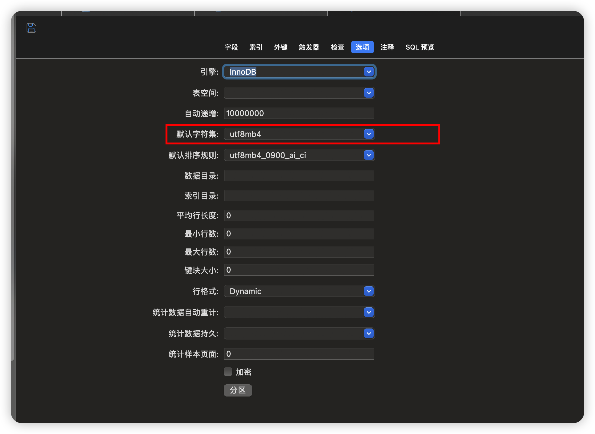This screenshot has width=595, height=434.
Task: Open the 默认字符集 utf8mb4 dropdown arrow
Action: point(369,134)
